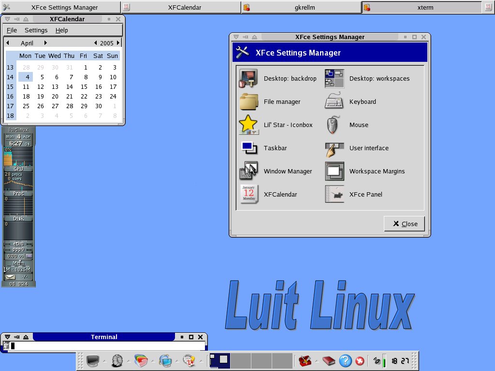Launch terminal from panel monitor icon
Screen dimensions: 495x371
(93, 360)
